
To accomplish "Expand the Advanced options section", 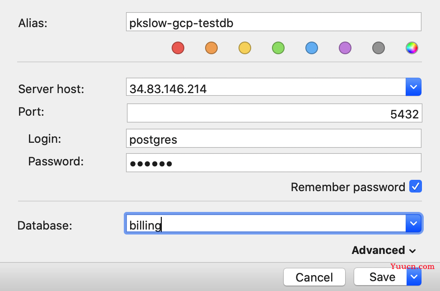I will coord(384,250).
